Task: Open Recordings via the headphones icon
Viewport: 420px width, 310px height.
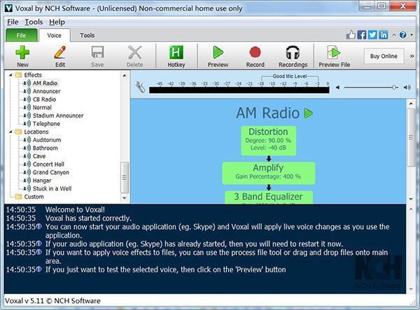Action: point(293,52)
